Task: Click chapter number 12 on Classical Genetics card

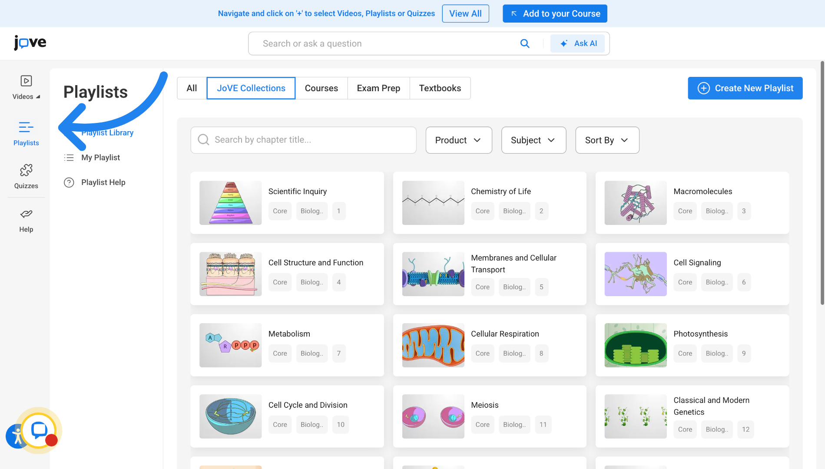Action: coord(745,429)
